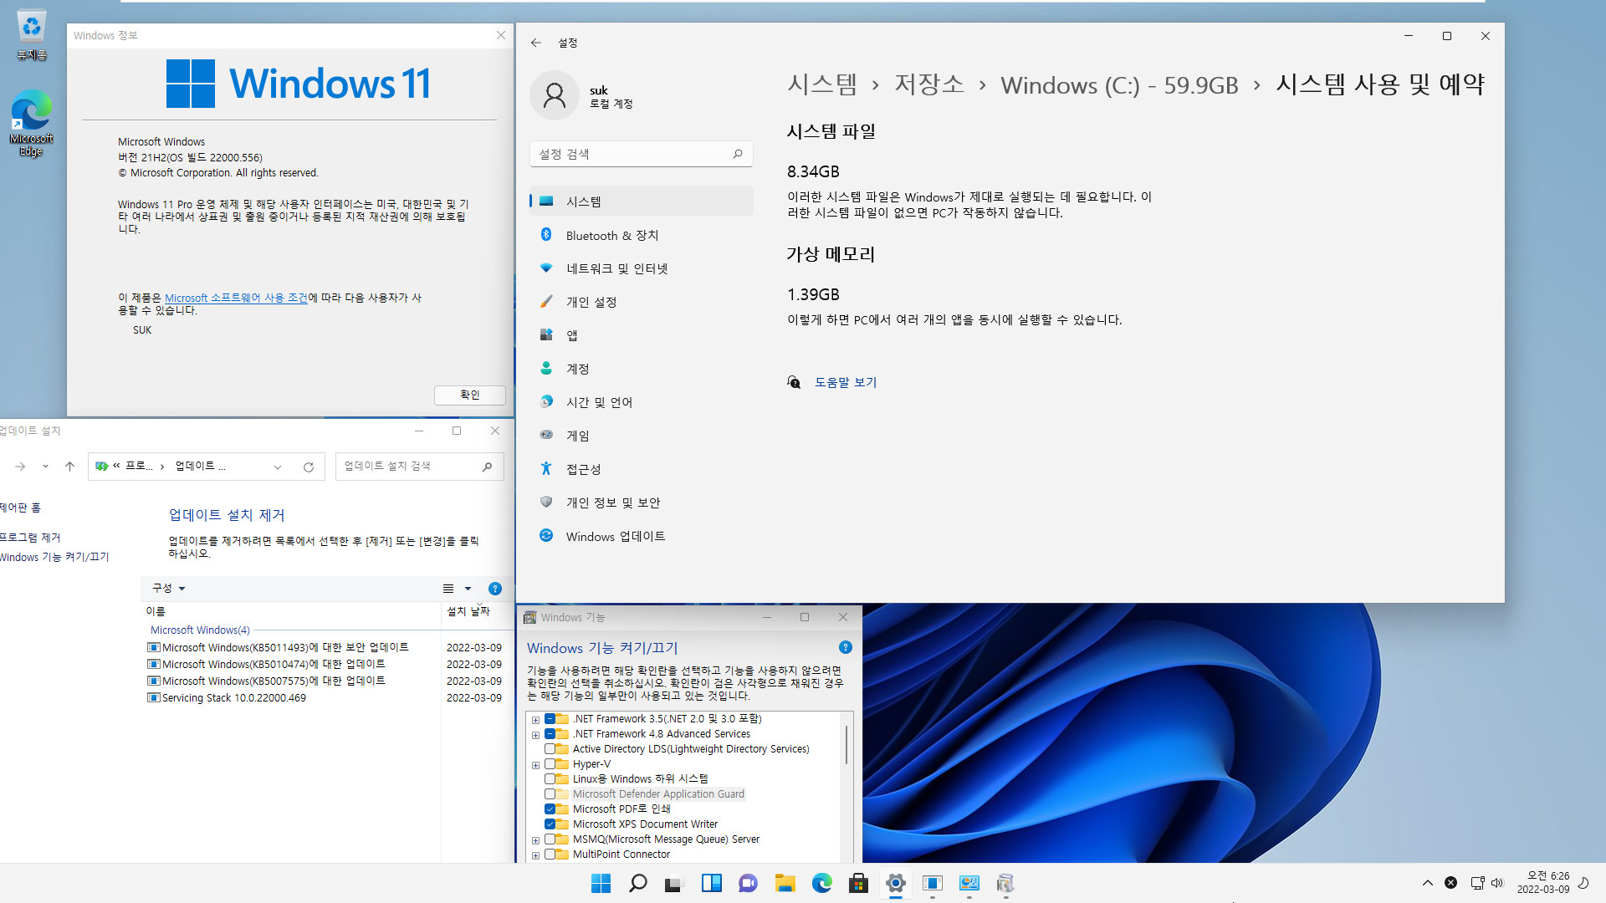This screenshot has width=1606, height=903.
Task: Click 프로그램 제거 link
Action: click(30, 538)
